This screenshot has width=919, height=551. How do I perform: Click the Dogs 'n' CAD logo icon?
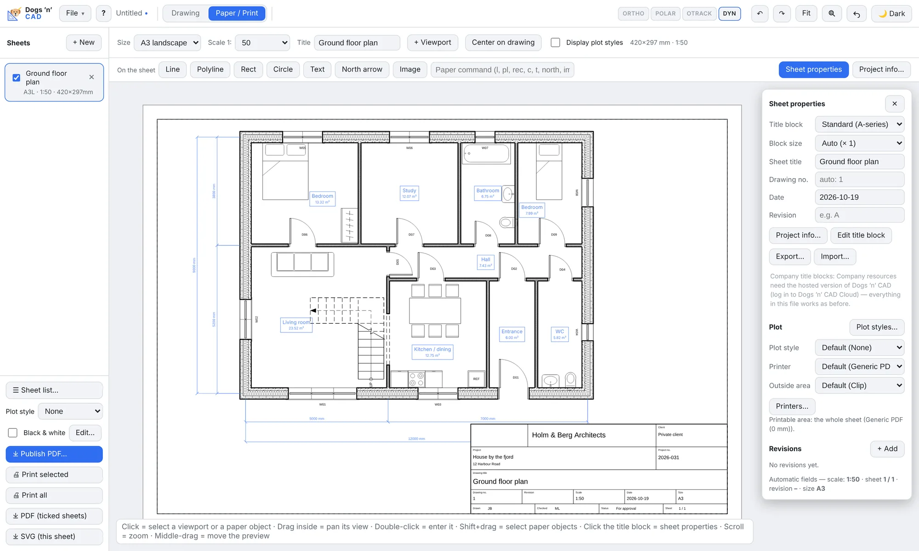(14, 13)
